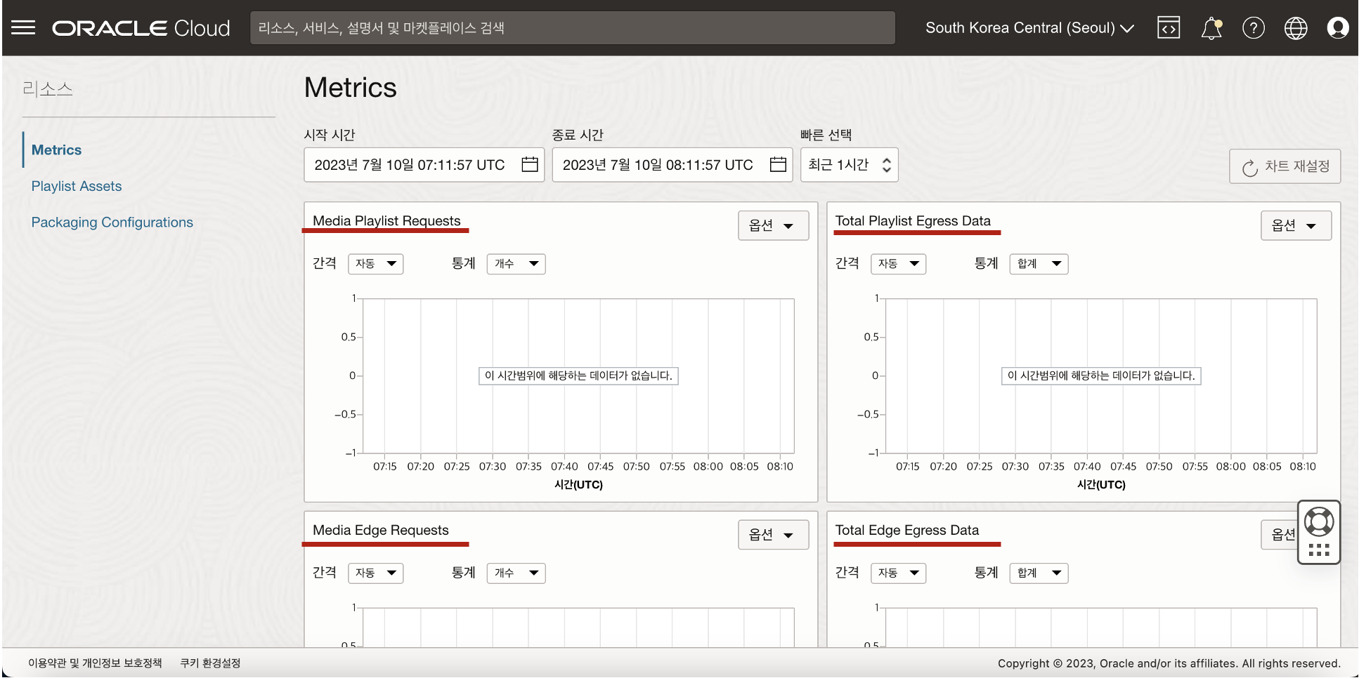The height and width of the screenshot is (678, 1359).
Task: Focus the resource search field
Action: [x=573, y=28]
